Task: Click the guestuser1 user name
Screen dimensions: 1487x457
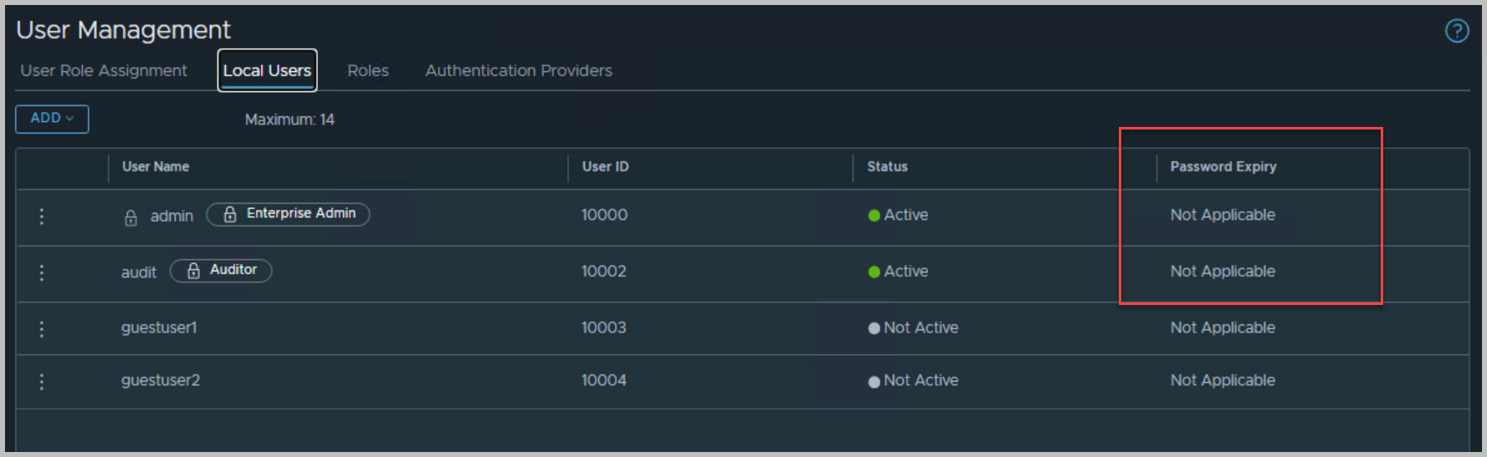Action: (x=159, y=328)
